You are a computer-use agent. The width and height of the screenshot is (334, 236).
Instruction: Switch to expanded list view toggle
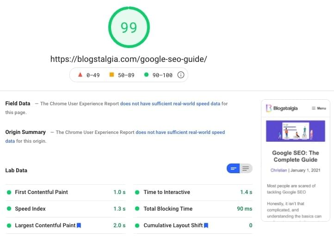pos(246,169)
